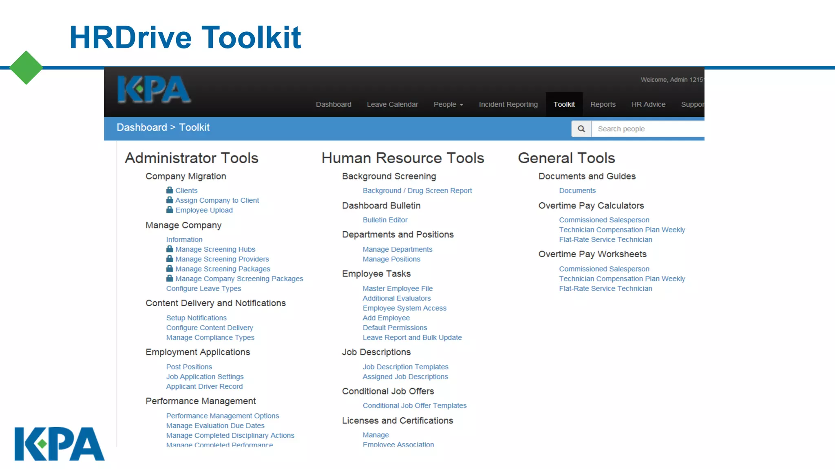Click the lock icon beside Assign Company to Client
The height and width of the screenshot is (469, 835).
click(x=170, y=200)
